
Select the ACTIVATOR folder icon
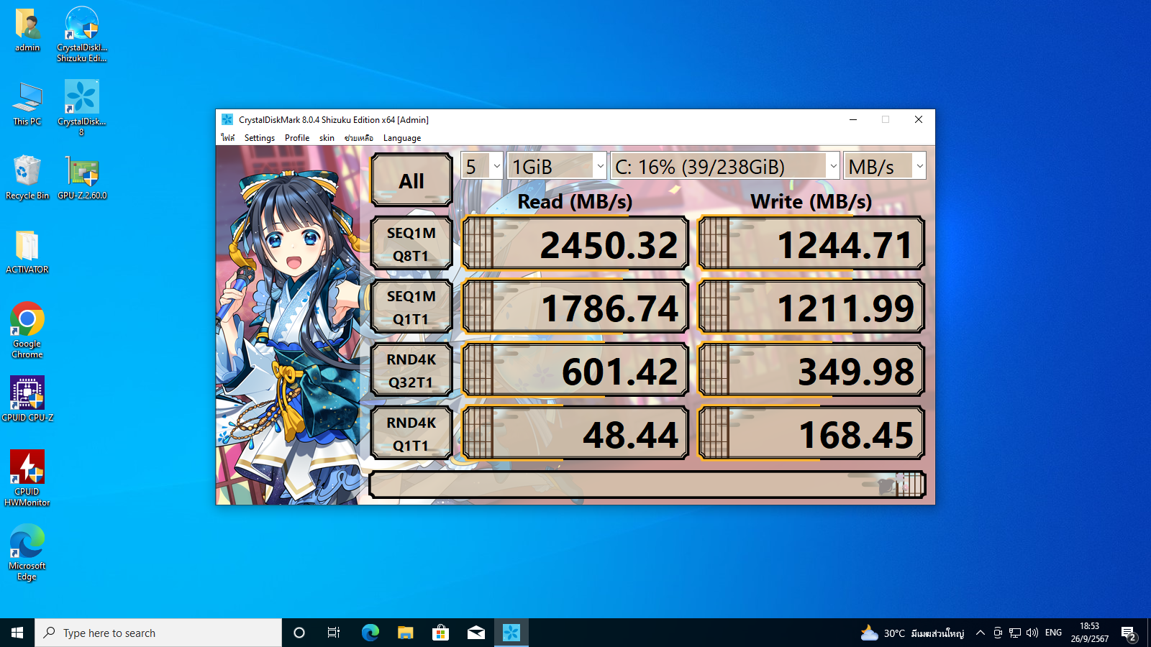(27, 252)
